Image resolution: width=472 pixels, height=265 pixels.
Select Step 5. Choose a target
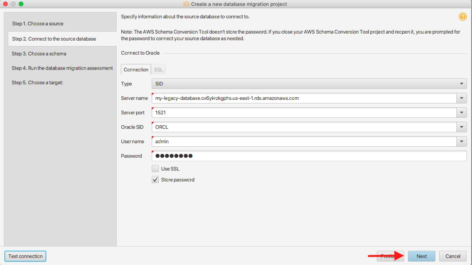(60, 82)
